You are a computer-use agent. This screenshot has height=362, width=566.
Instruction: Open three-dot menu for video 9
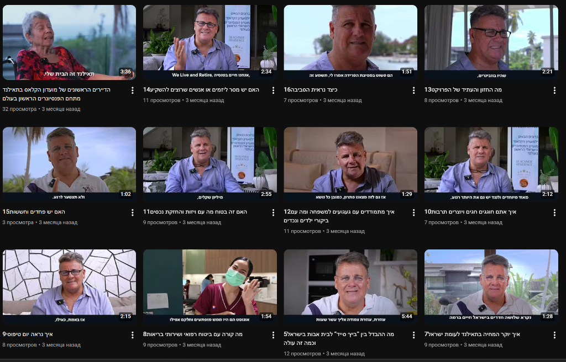(133, 335)
